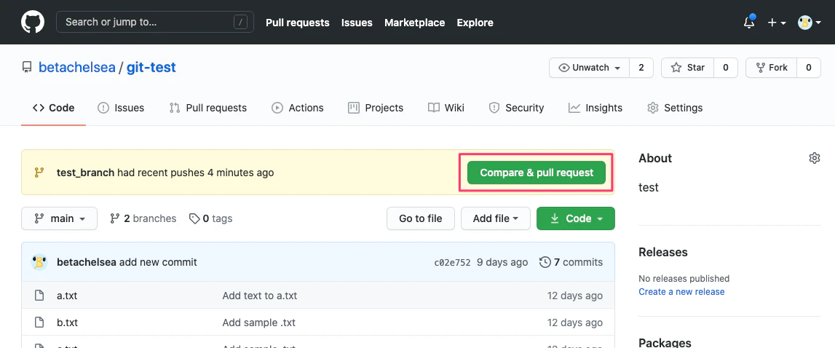Click the commit author avatar

tap(39, 262)
